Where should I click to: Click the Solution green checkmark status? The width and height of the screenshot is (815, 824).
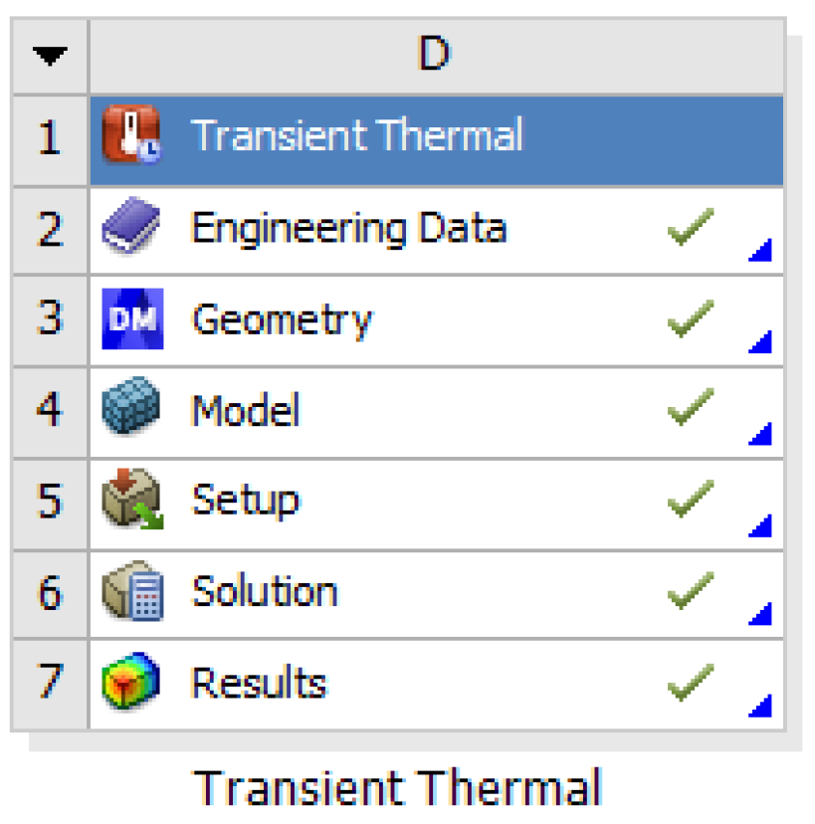(690, 592)
